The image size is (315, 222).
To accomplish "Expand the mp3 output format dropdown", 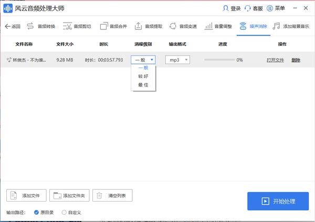I will (178, 60).
